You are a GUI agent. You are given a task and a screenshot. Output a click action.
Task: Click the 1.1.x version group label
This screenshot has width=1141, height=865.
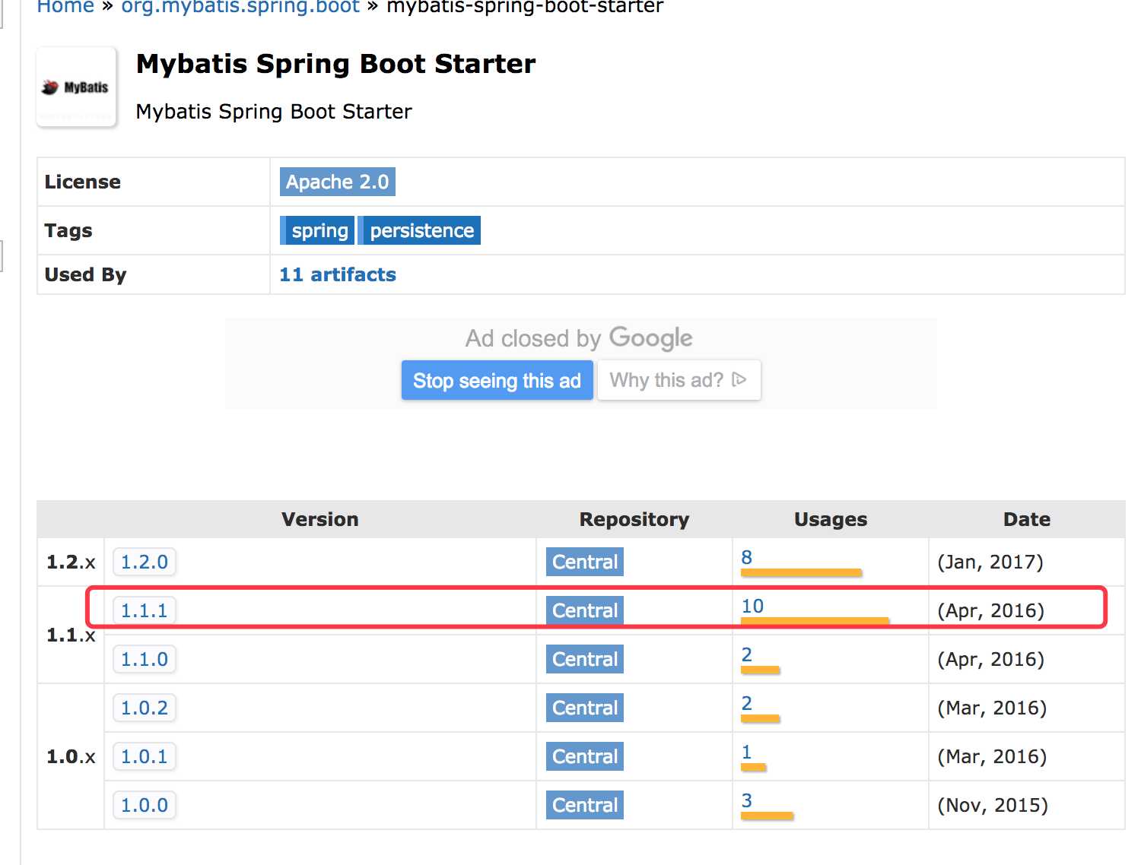click(x=71, y=635)
